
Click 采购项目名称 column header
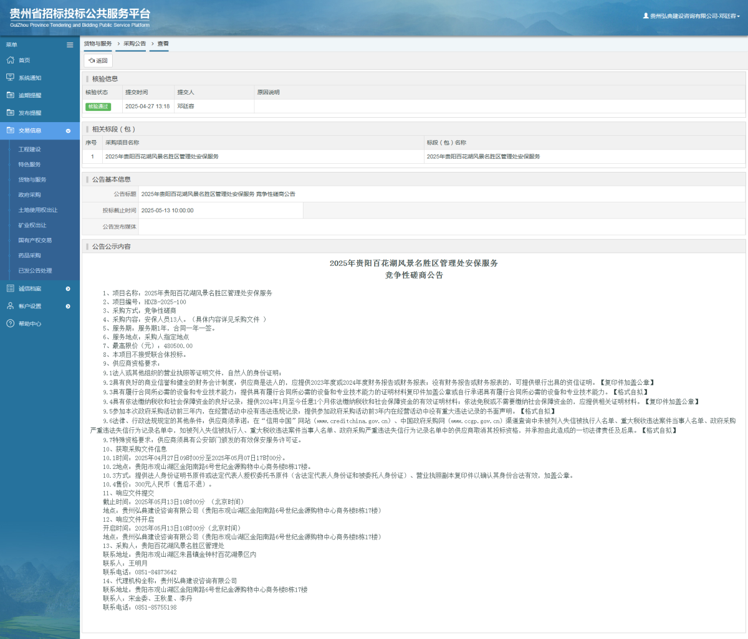[x=122, y=143]
